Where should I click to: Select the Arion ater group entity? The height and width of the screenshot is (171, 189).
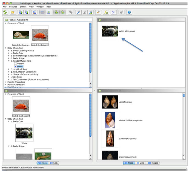pyautogui.click(x=127, y=31)
